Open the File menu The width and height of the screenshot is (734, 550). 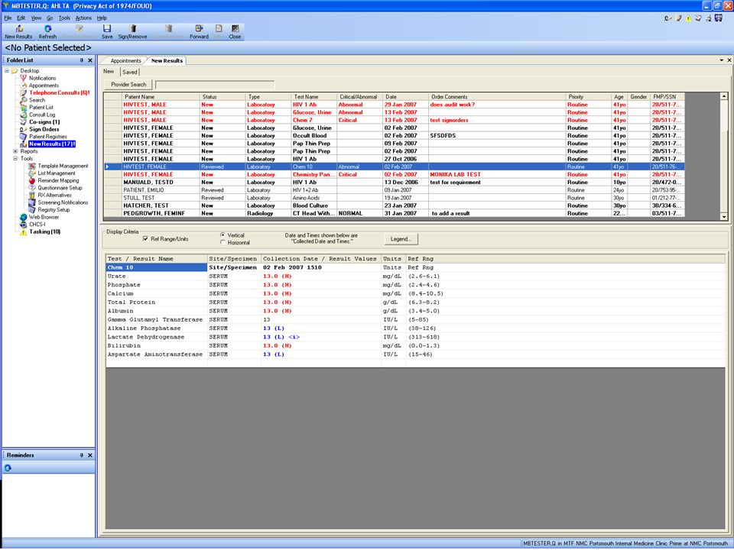coord(8,18)
